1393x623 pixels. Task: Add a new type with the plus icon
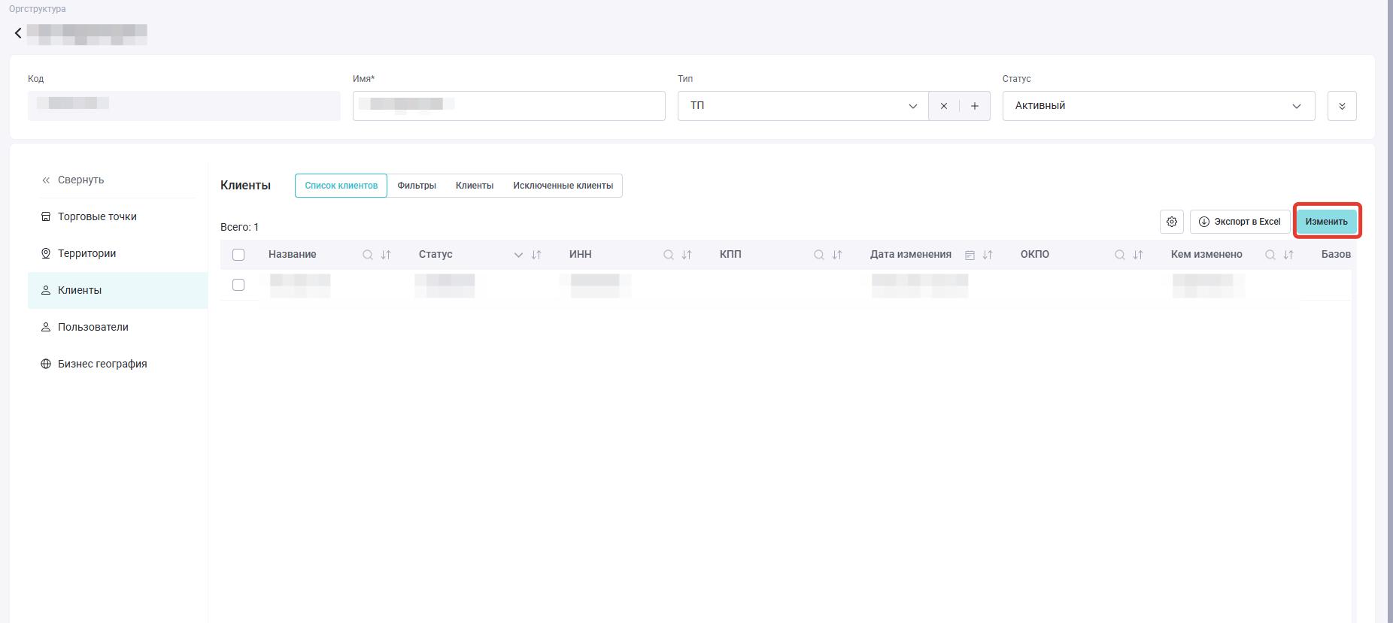(975, 106)
